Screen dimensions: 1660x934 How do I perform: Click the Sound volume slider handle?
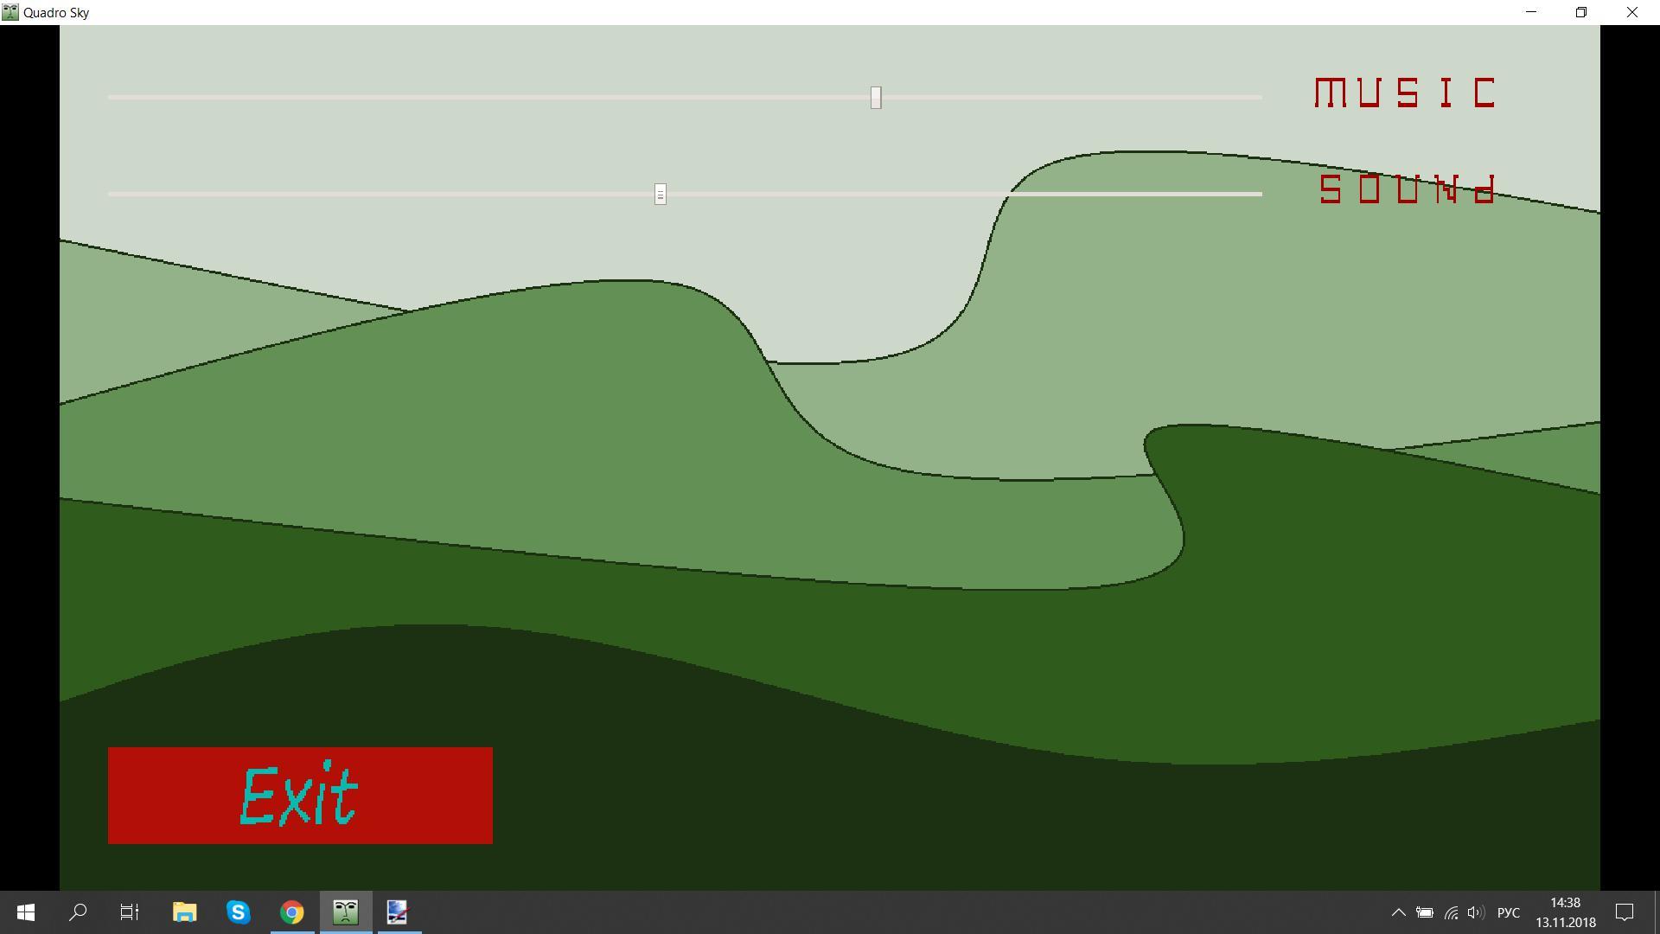[661, 194]
